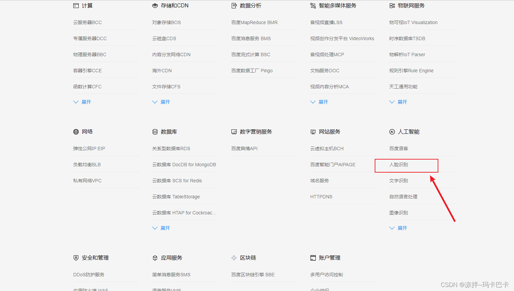
Task: Open 百度智能门户AIPAGE
Action: tap(333, 165)
